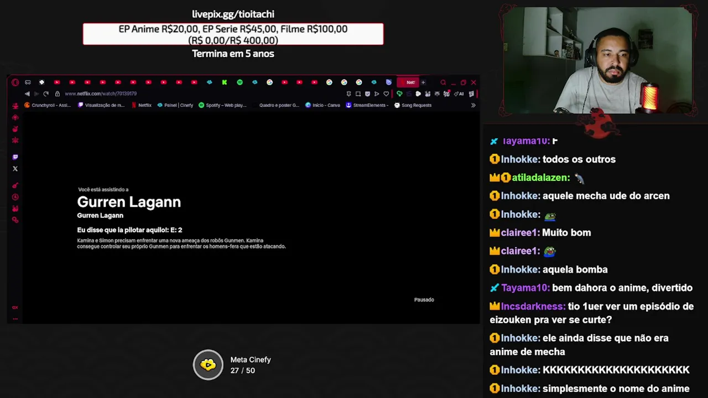The height and width of the screenshot is (398, 708).
Task: Take a snapshot with the capture icon
Action: [x=358, y=94]
